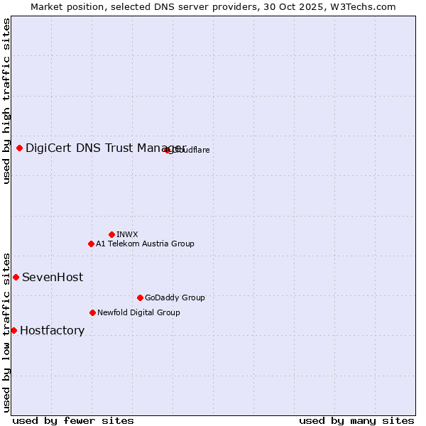Click the GoDaddy Group label
Image resolution: width=426 pixels, height=426 pixels.
(x=175, y=297)
